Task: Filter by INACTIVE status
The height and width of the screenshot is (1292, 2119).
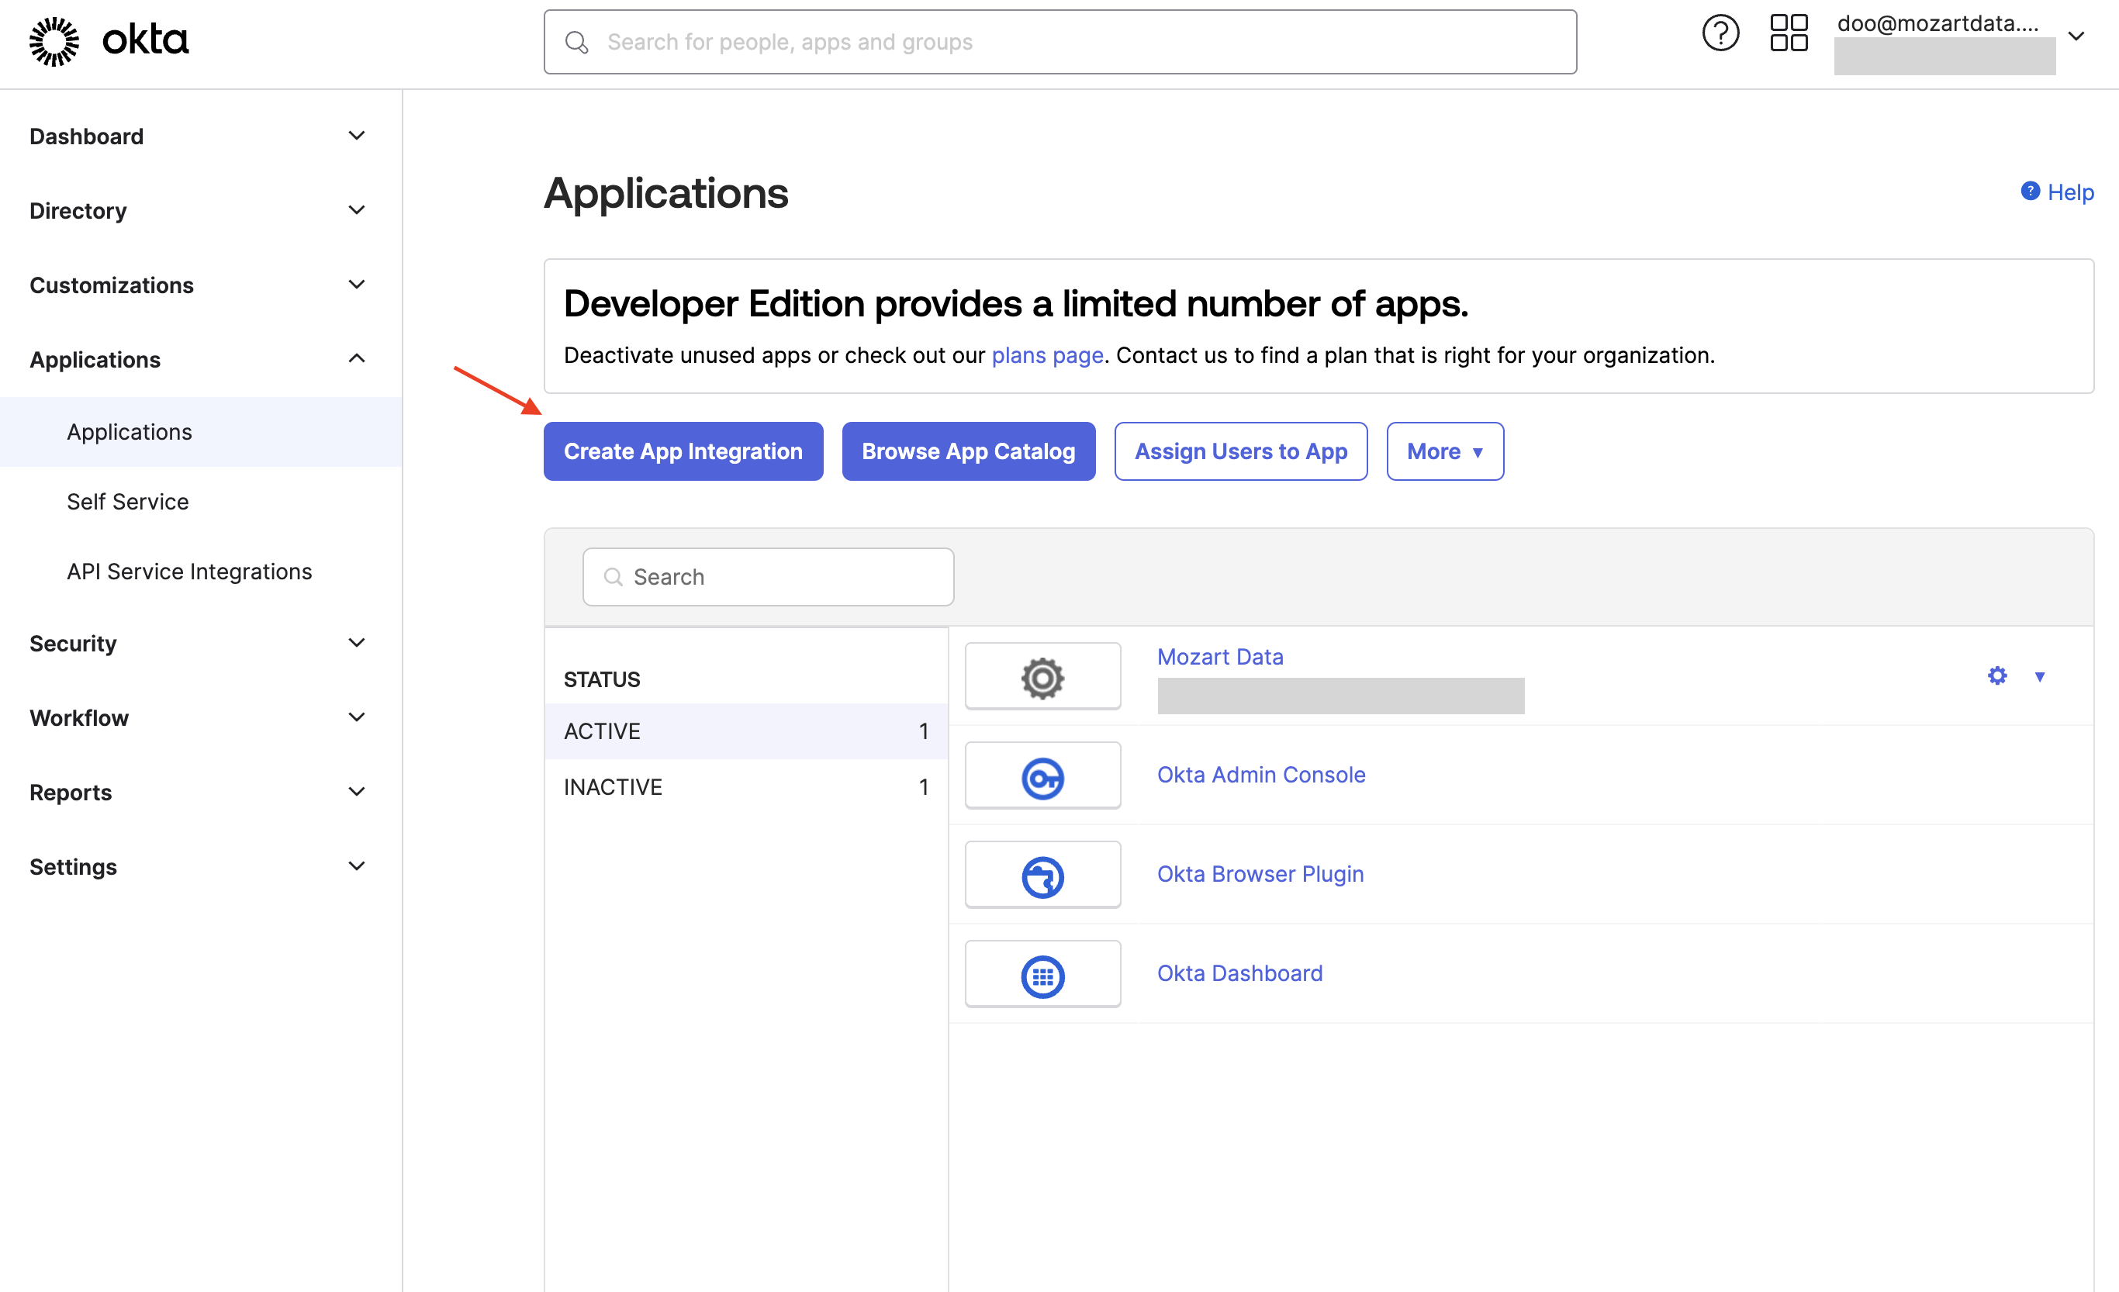Action: 745,786
